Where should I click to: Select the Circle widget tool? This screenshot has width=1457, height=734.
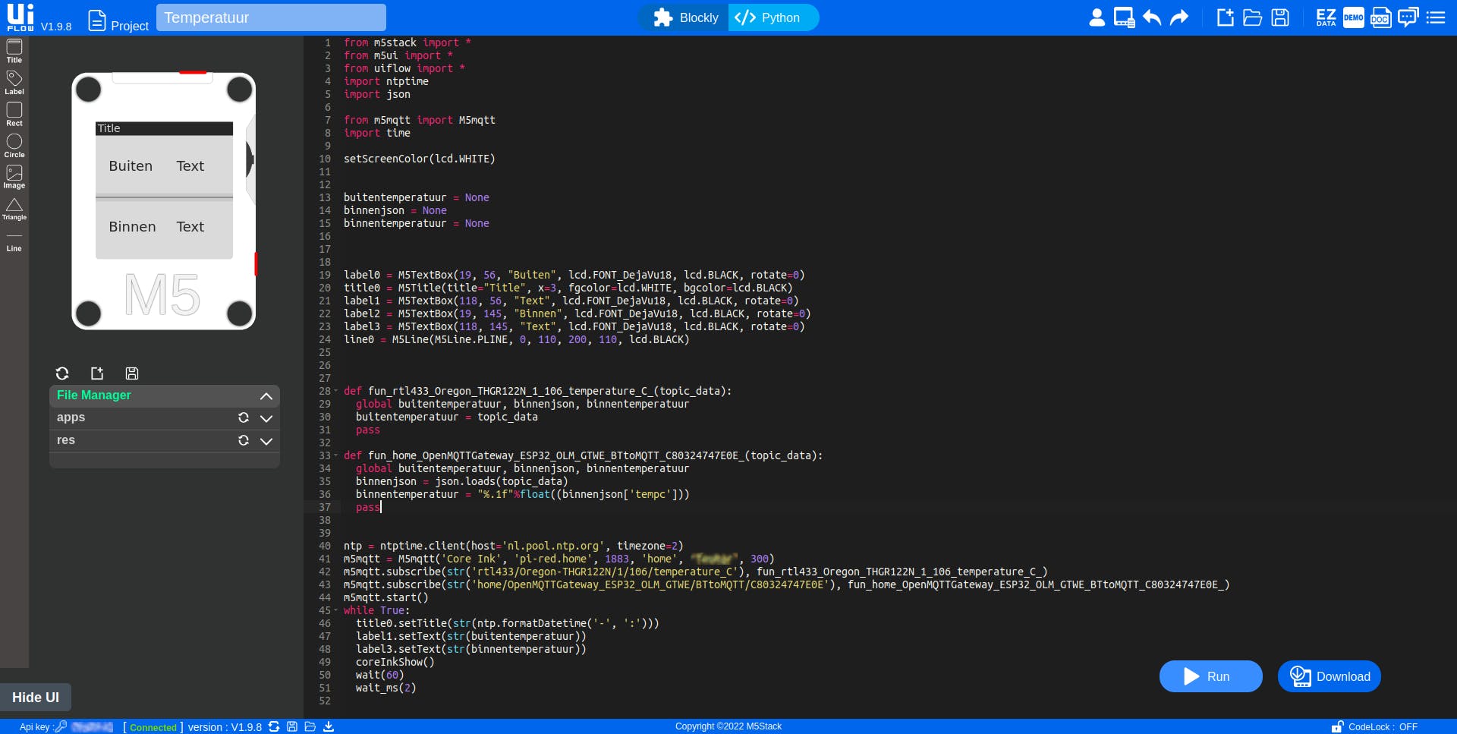pos(14,145)
